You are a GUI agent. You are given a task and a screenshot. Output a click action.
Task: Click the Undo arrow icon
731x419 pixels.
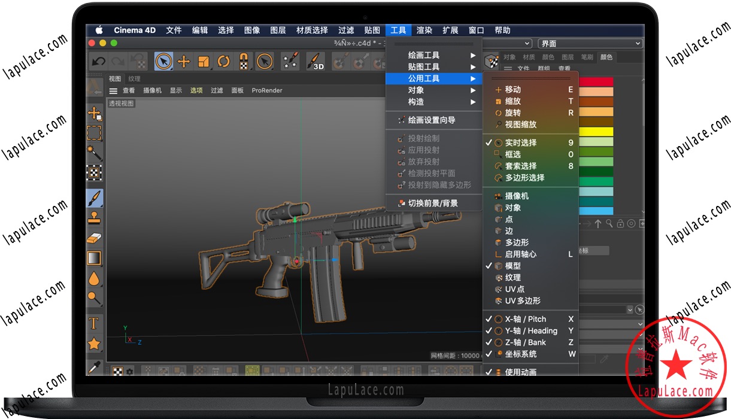click(99, 60)
